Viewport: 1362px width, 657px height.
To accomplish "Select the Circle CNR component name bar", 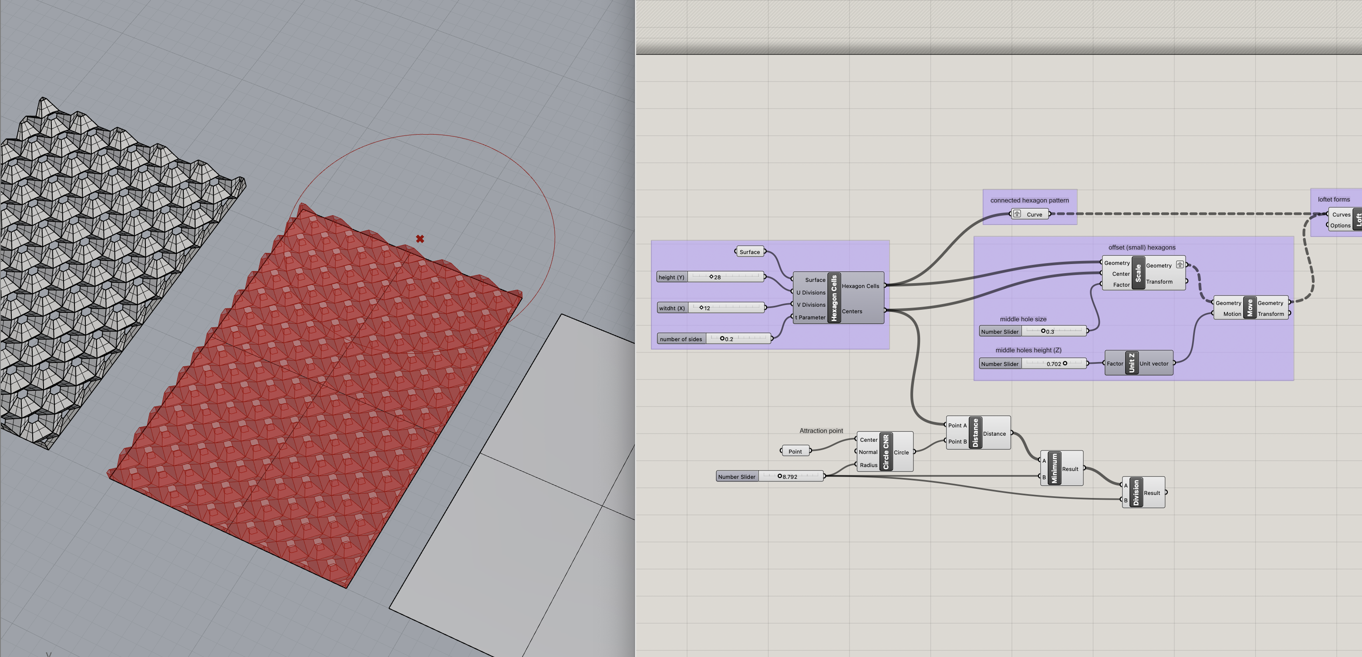I will pyautogui.click(x=886, y=452).
